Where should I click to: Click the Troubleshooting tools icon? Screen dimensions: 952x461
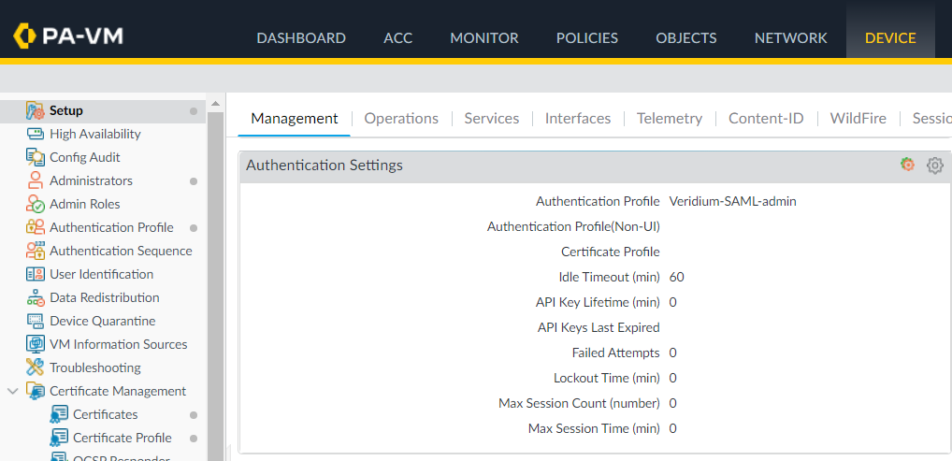(x=36, y=367)
